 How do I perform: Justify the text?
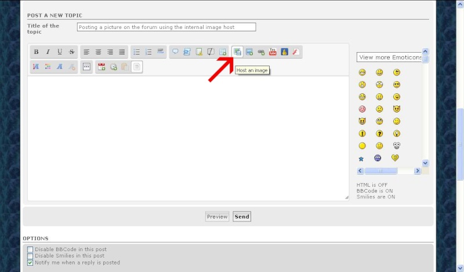[x=122, y=52]
